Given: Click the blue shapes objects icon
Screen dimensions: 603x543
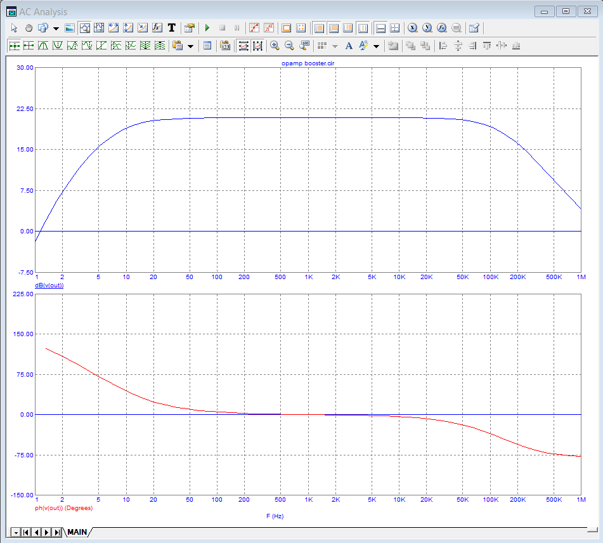Looking at the screenshot, I should 43,28.
